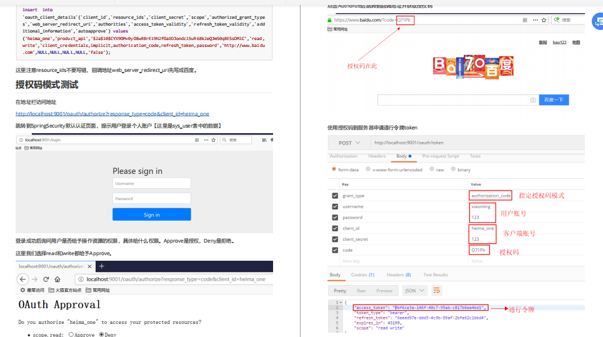Click the info icon in the localhost:9001/login address bar

(21, 140)
